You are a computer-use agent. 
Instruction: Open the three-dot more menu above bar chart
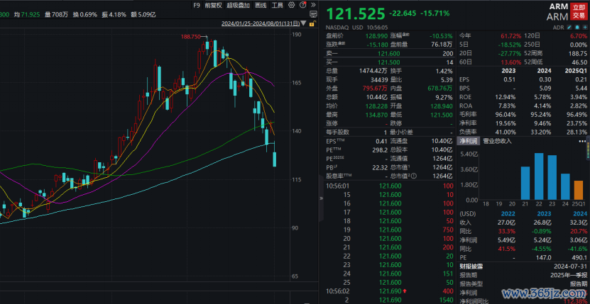click(x=582, y=141)
